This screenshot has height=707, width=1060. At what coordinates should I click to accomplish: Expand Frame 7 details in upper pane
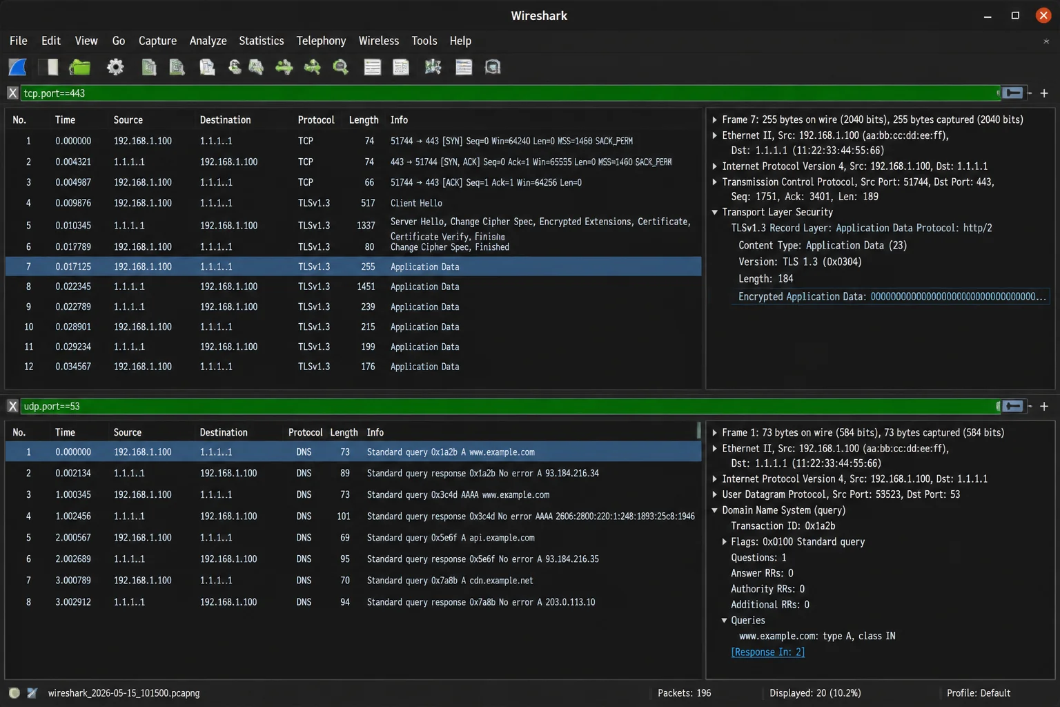pyautogui.click(x=715, y=119)
